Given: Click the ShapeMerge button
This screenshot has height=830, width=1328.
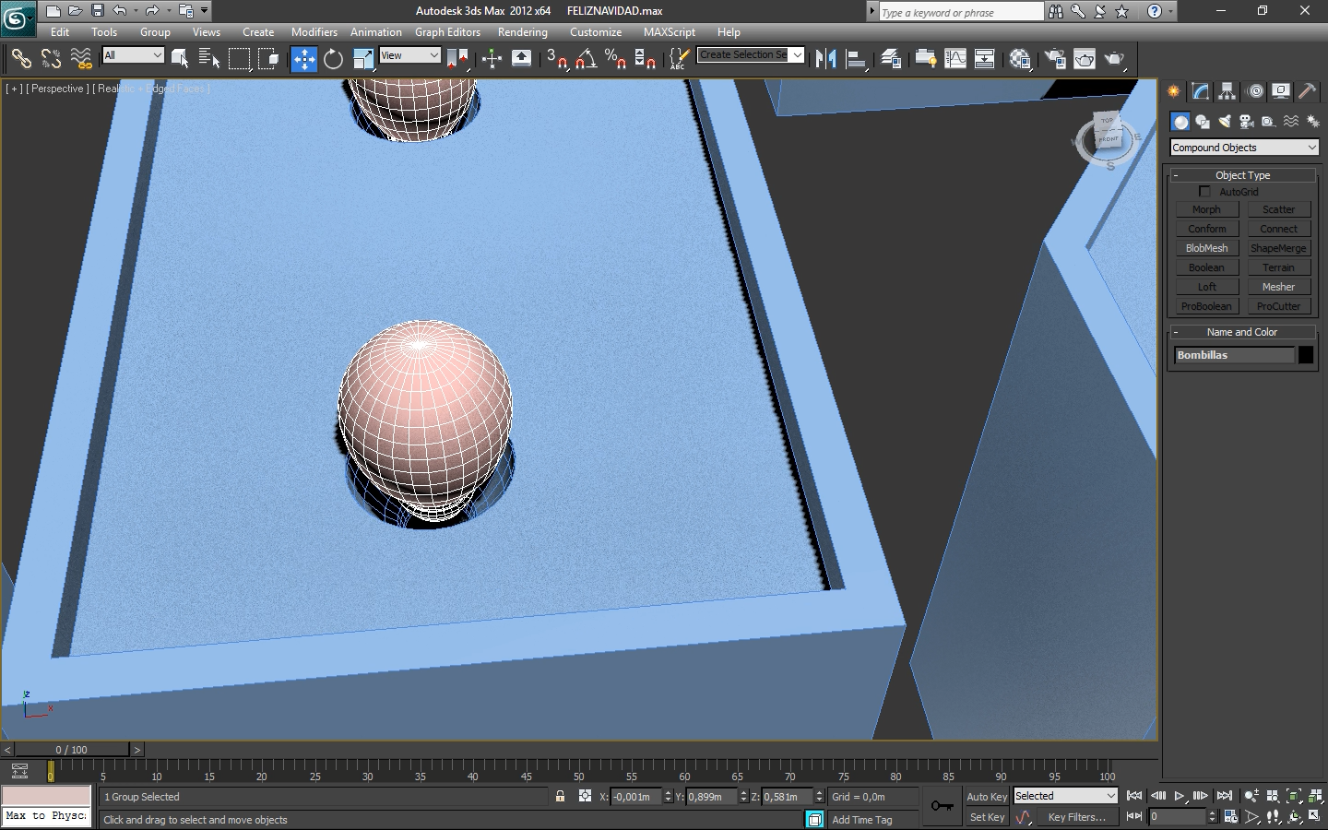Looking at the screenshot, I should pyautogui.click(x=1278, y=248).
